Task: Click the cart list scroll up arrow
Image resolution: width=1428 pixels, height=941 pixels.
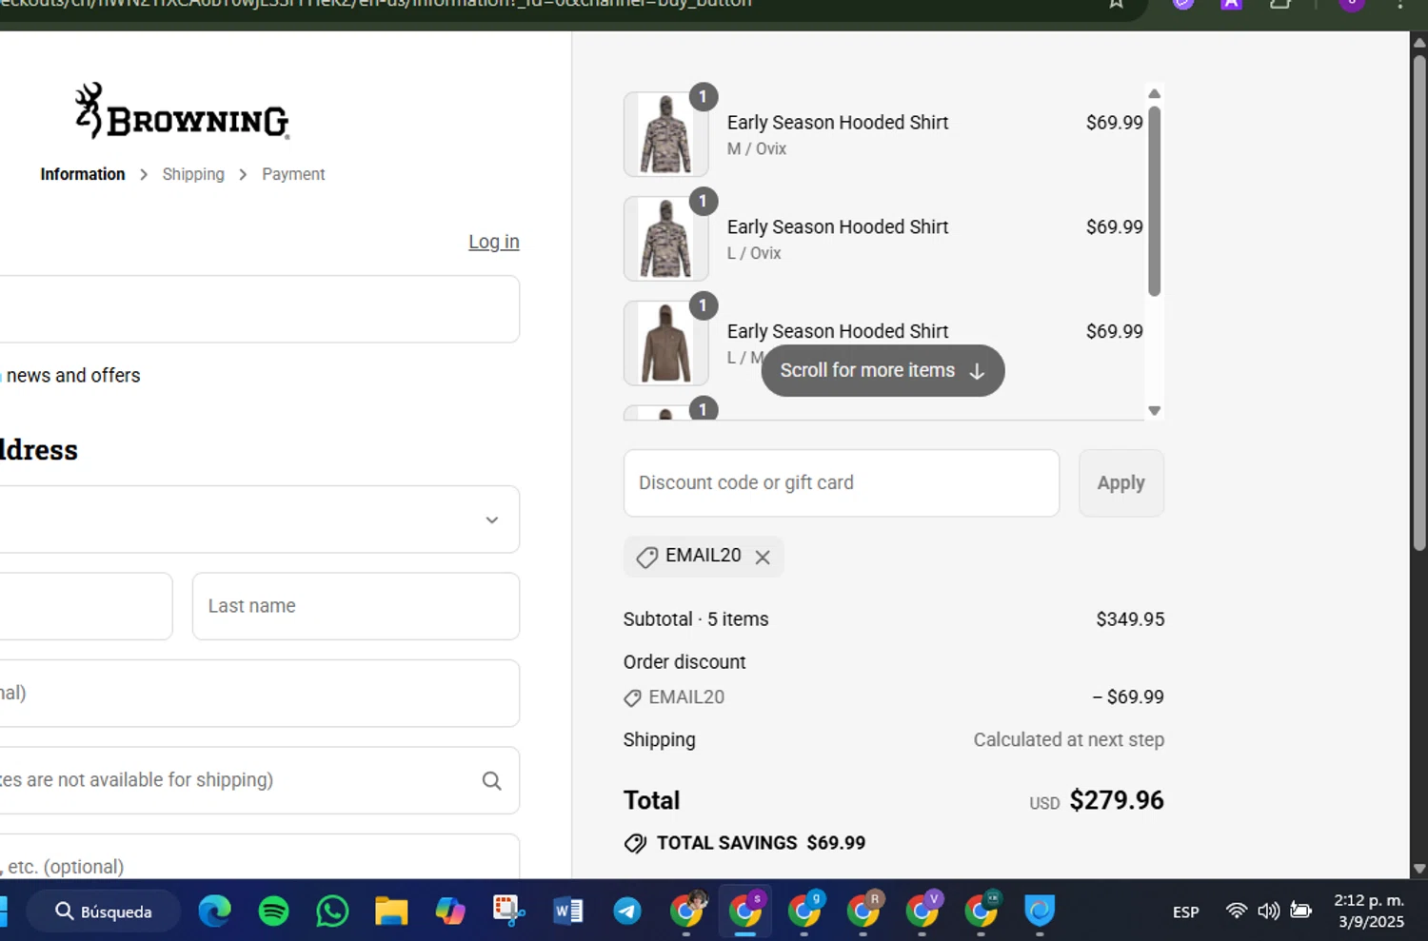Action: click(1154, 93)
